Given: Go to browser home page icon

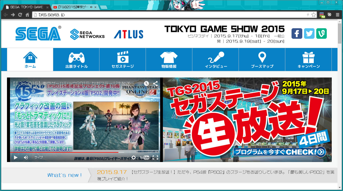Looking at the screenshot, I should click(27, 15).
